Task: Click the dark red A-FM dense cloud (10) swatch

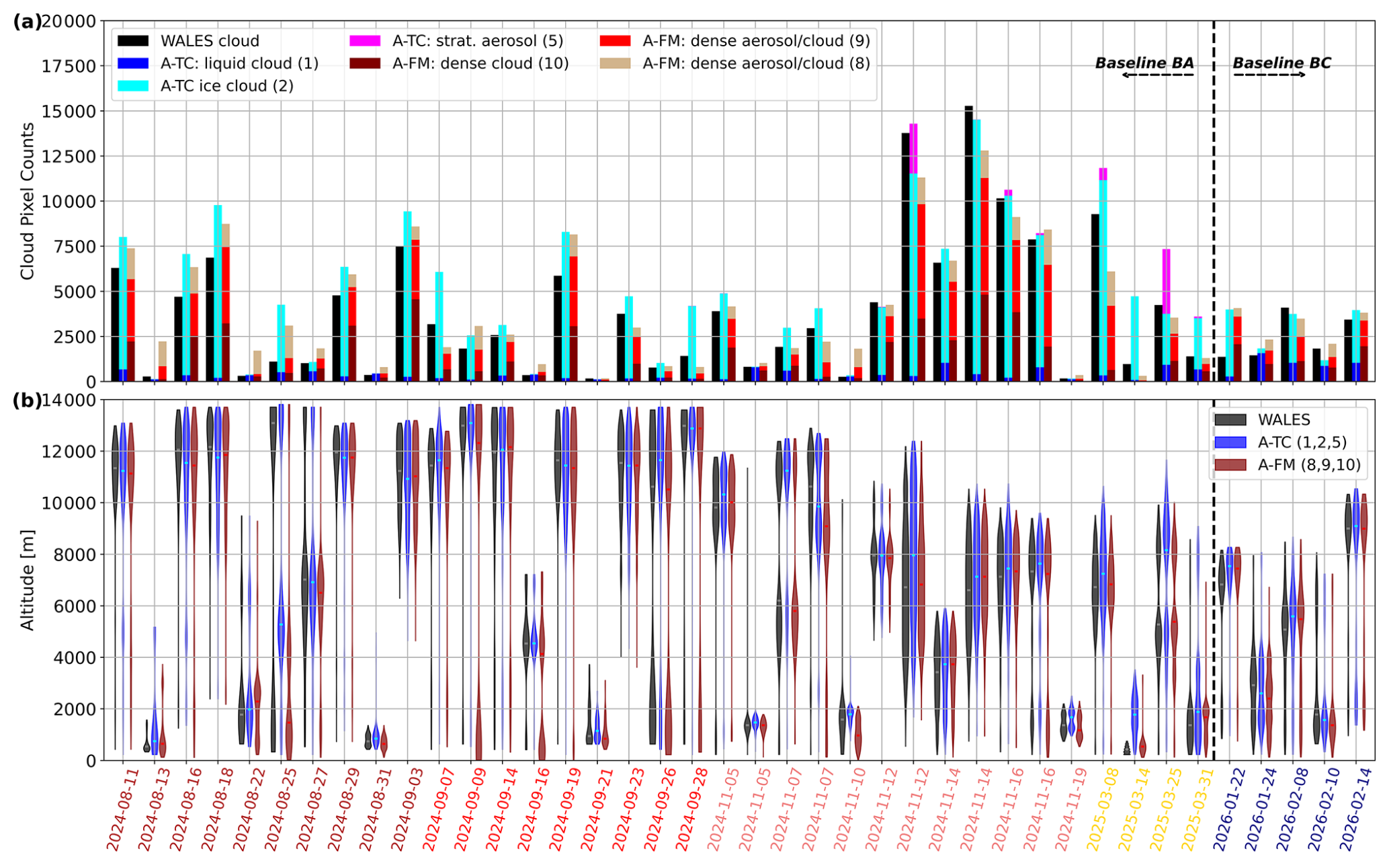Action: [365, 63]
